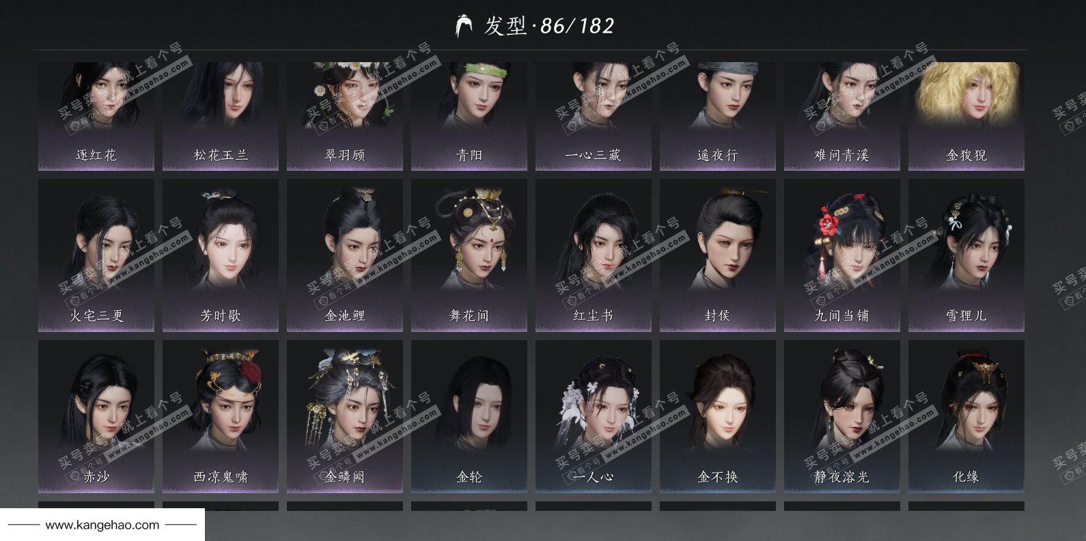Click the blonde 金狻猊 hairstyle
Screen dimensions: 1086x541
(966, 116)
